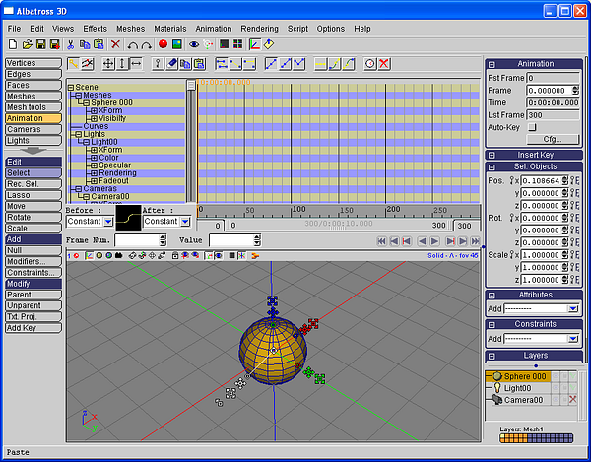
Task: Collapse the Sel. Objects panel
Action: 492,166
